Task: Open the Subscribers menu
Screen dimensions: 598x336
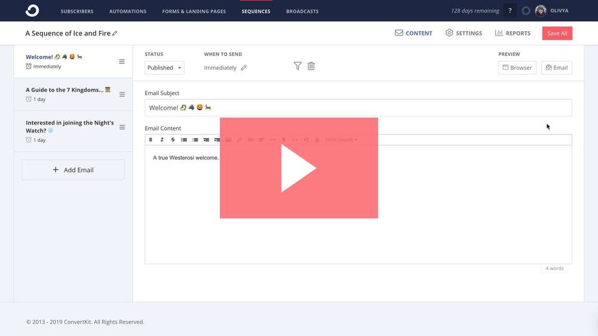Action: pyautogui.click(x=77, y=11)
